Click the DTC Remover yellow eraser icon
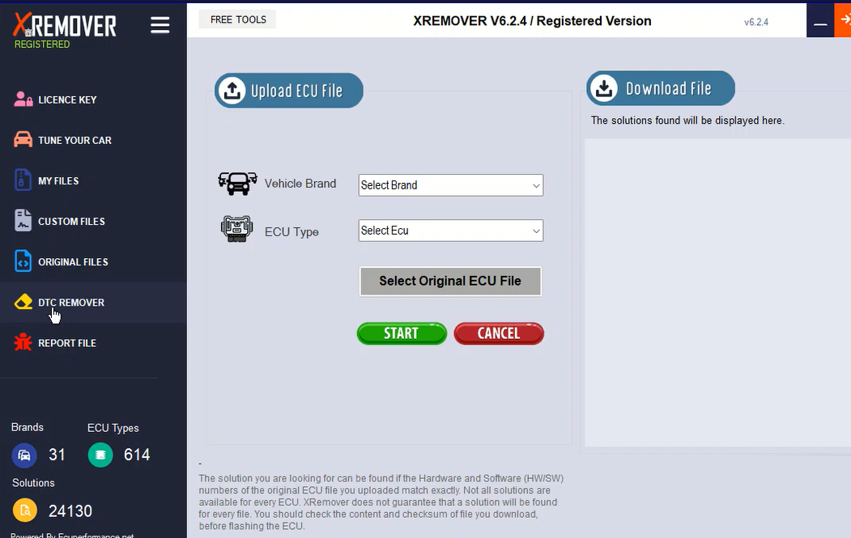This screenshot has height=538, width=851. (23, 302)
